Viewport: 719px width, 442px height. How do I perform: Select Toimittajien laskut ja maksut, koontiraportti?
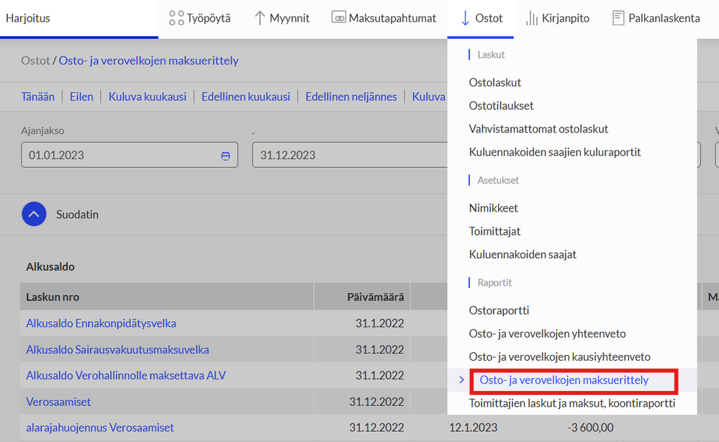pyautogui.click(x=571, y=403)
